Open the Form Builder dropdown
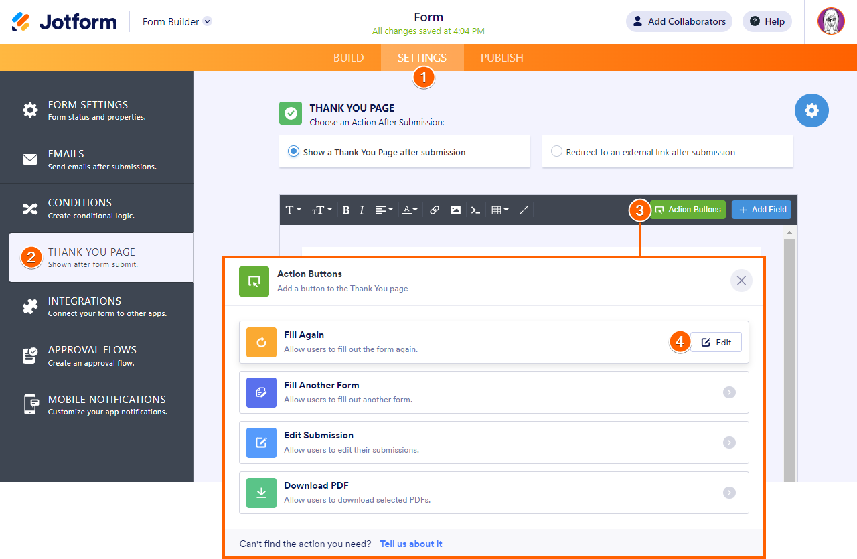Screen dimensions: 857x559 click(177, 21)
